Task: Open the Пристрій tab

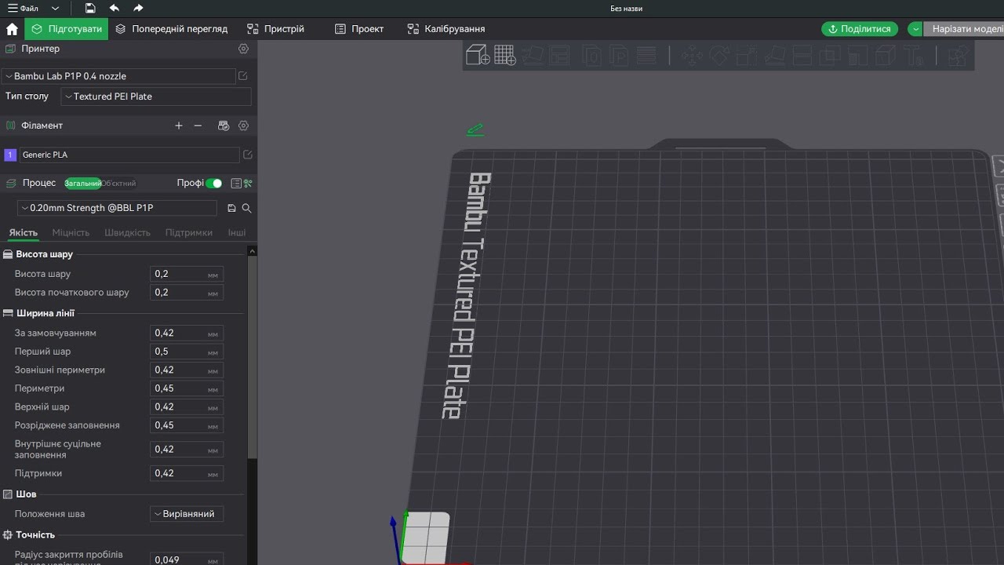Action: click(275, 29)
